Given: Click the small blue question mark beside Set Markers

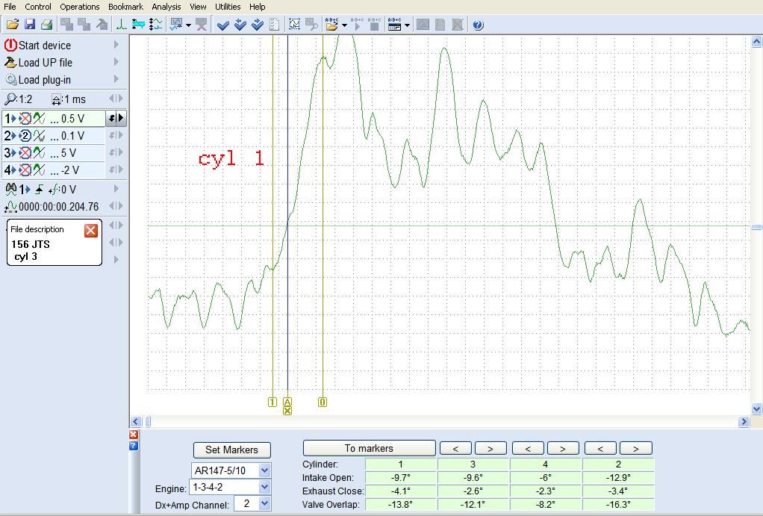Looking at the screenshot, I should (134, 446).
